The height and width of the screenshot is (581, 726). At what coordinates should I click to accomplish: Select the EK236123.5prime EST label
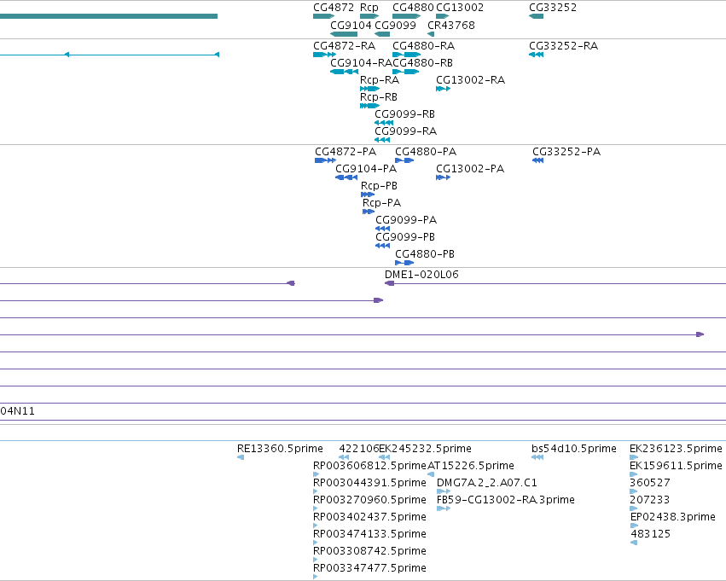(676, 449)
